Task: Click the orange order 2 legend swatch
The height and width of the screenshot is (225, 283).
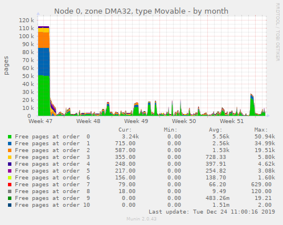Action: coord(10,150)
